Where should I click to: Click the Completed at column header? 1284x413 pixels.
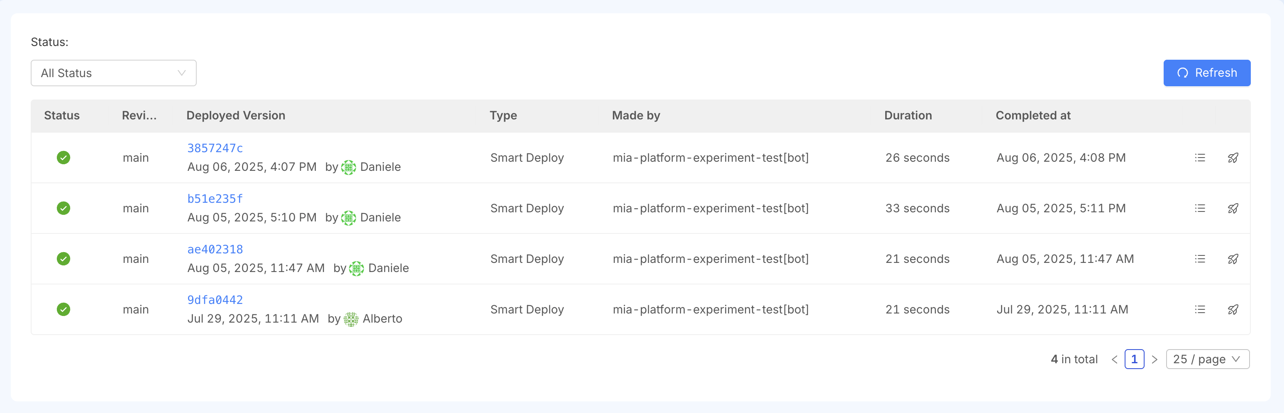click(1033, 116)
